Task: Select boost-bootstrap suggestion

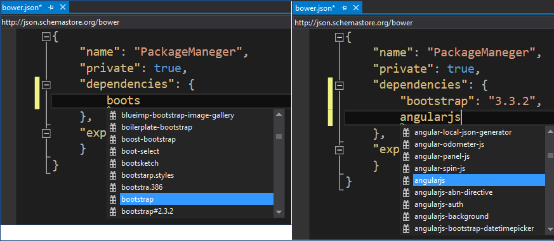Action: (148, 139)
